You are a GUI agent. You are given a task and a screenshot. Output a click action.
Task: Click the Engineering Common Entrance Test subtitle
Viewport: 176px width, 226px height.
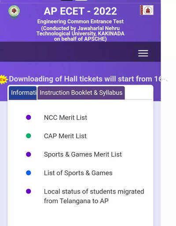(81, 22)
